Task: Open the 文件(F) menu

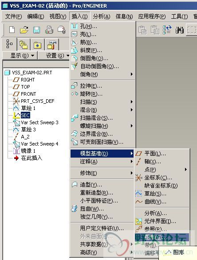Action: (x=13, y=16)
